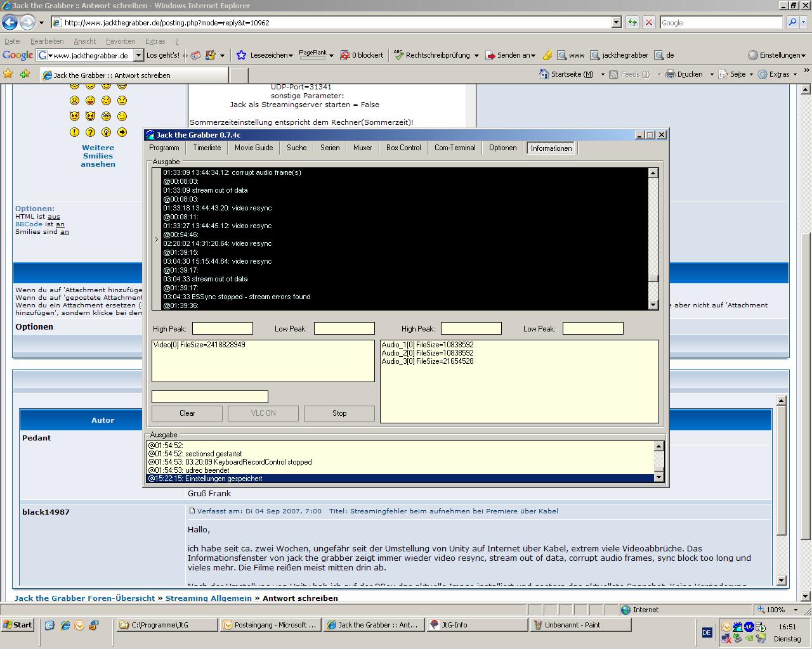Click Google toolbar Lesezeichen star icon
This screenshot has height=649, width=812.
(x=241, y=55)
